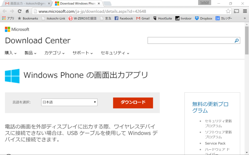Bookmark this page with the star icon
This screenshot has height=155, width=249.
pyautogui.click(x=228, y=11)
